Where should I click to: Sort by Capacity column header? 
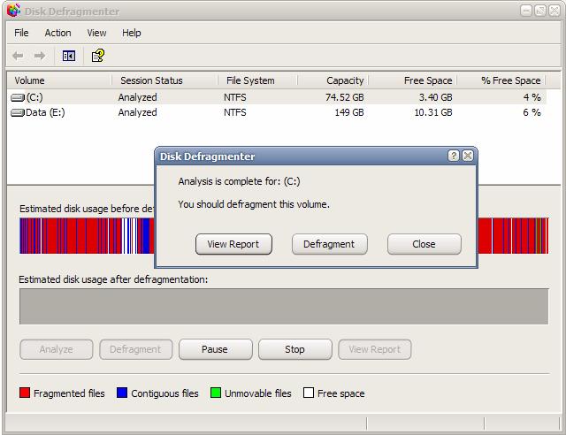[333, 80]
